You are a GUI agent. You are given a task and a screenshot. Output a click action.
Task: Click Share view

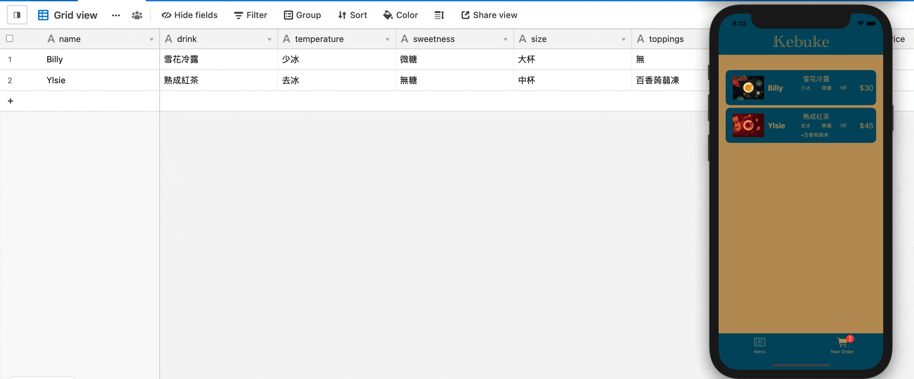tap(488, 15)
